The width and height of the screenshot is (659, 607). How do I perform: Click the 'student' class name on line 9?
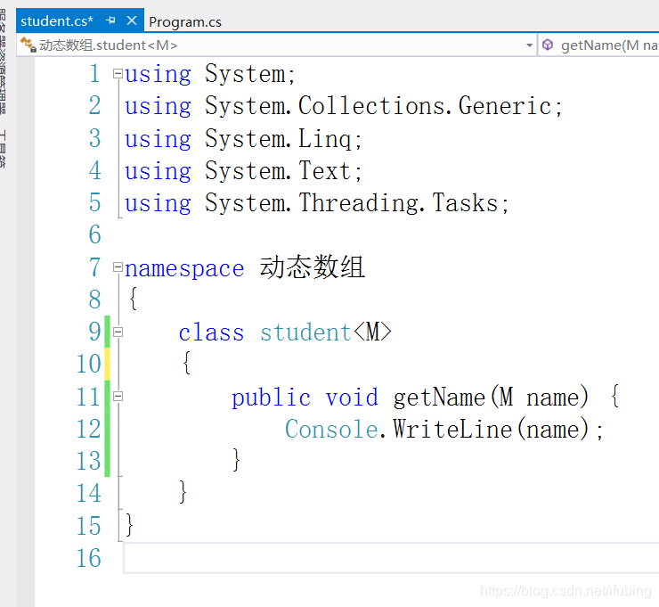pyautogui.click(x=305, y=332)
